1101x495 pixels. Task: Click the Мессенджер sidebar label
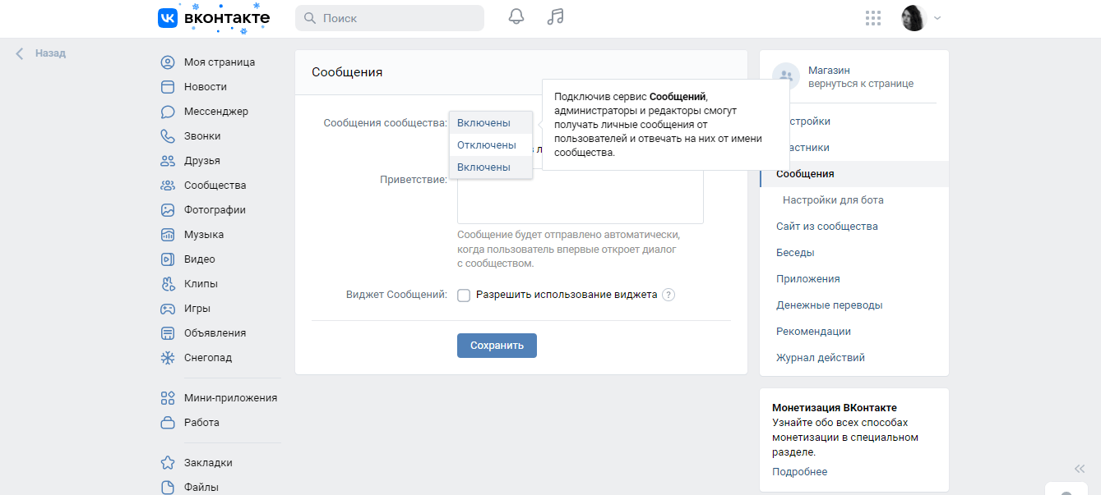click(216, 112)
